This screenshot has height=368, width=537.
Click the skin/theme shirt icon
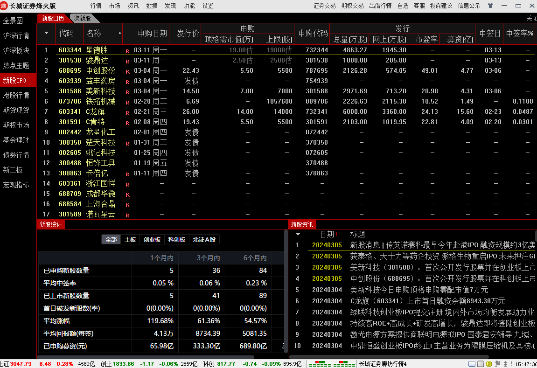(490, 6)
